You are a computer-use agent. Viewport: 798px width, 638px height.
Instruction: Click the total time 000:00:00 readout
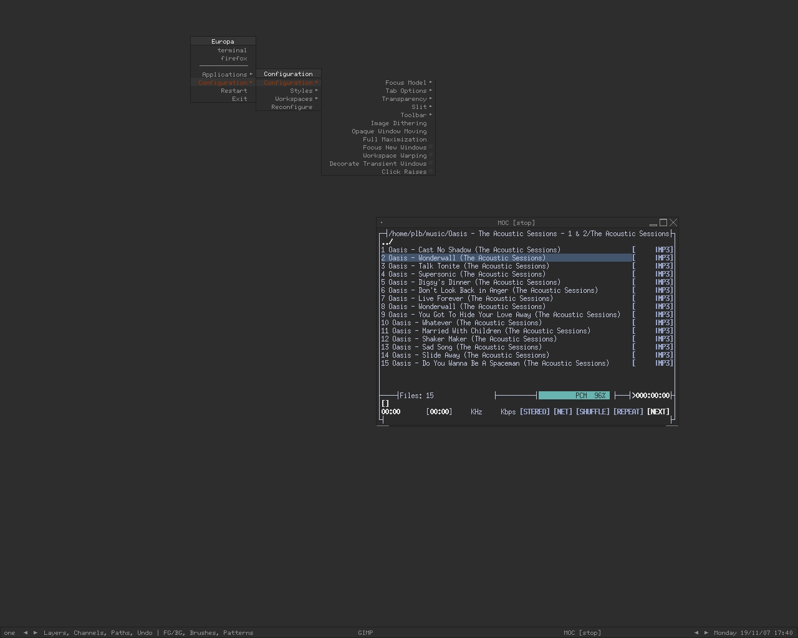[653, 396]
